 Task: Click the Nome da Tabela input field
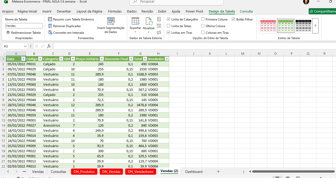click(24, 26)
